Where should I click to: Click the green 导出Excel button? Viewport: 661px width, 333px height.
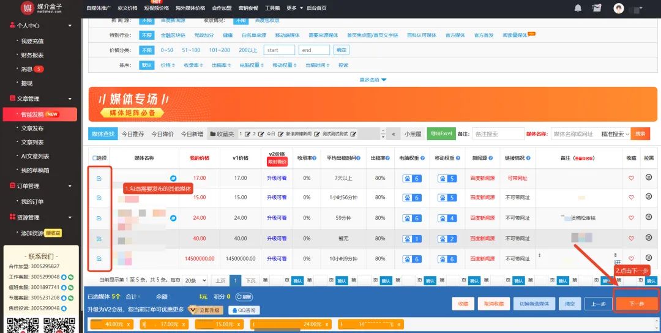(441, 134)
